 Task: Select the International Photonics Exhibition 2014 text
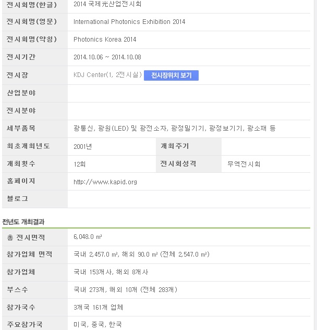129,22
